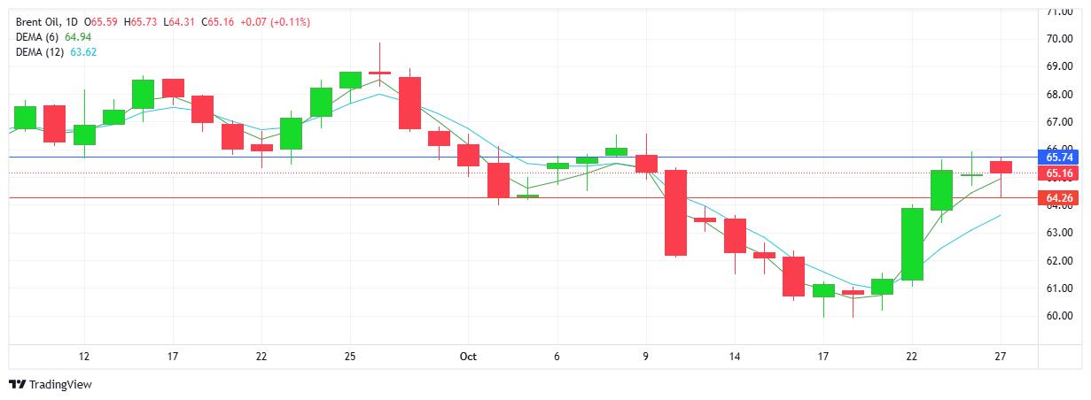The height and width of the screenshot is (400, 1091).
Task: Click the 25 date label on time axis
Action: tap(350, 357)
